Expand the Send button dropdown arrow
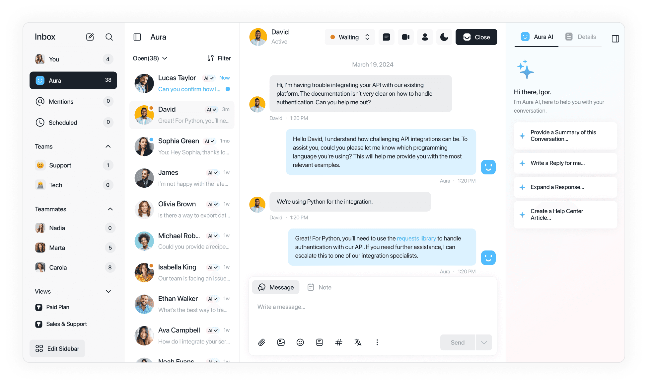Image resolution: width=647 pixels, height=385 pixels. coord(484,342)
